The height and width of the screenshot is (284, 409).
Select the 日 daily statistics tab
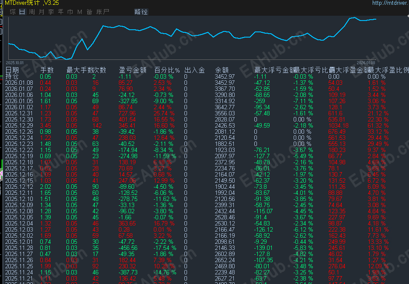click(22, 12)
